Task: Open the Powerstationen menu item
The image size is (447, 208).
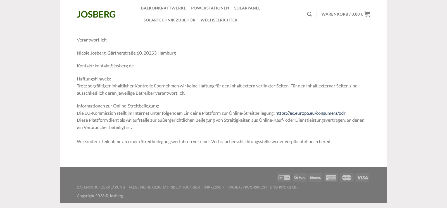Action: click(210, 8)
